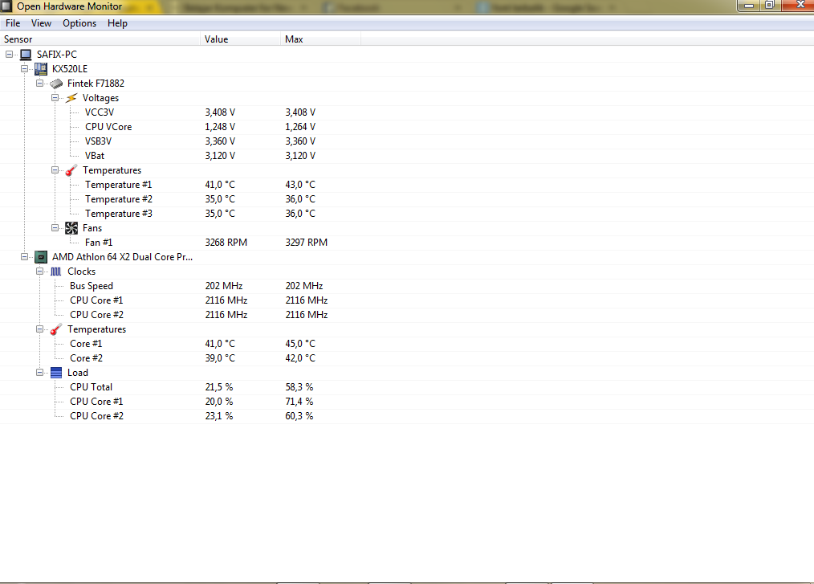The image size is (814, 584).
Task: Click the Value column header
Action: [240, 39]
